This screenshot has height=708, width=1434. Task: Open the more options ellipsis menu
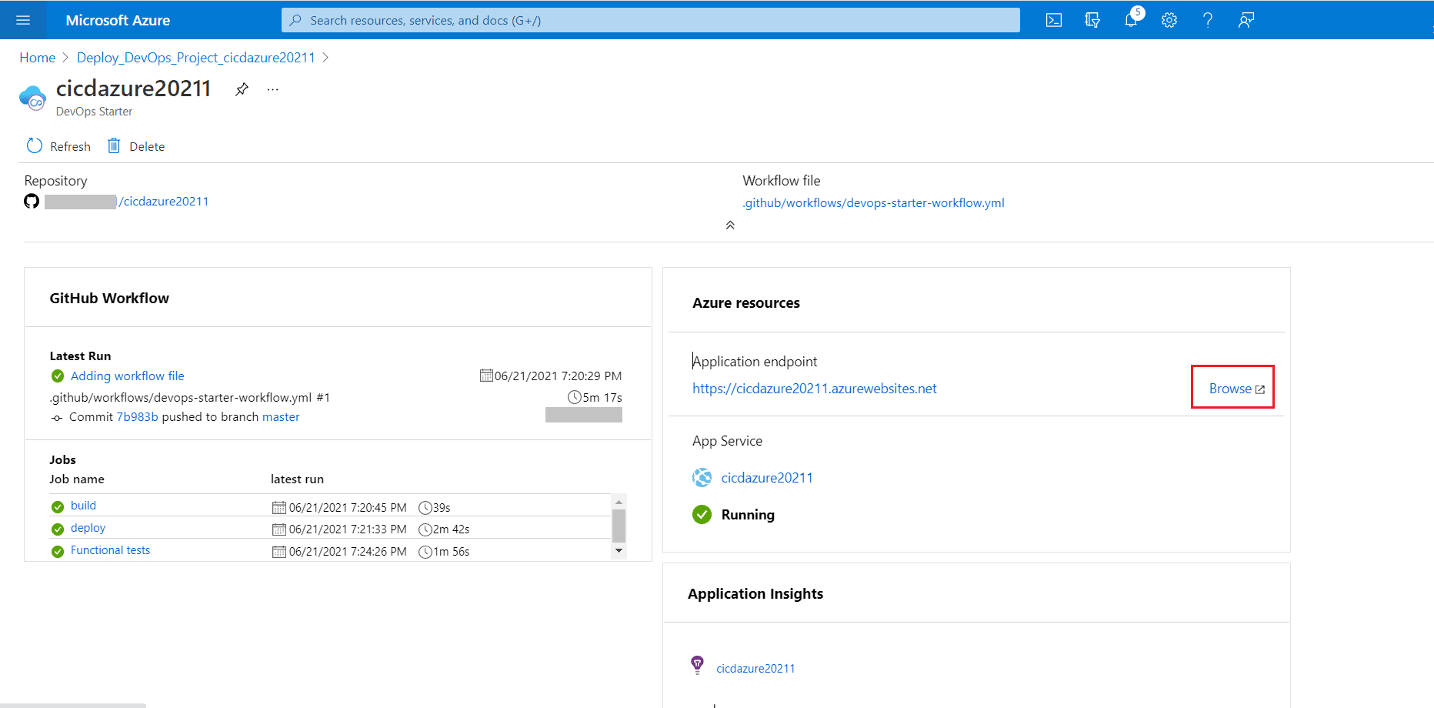[x=272, y=89]
